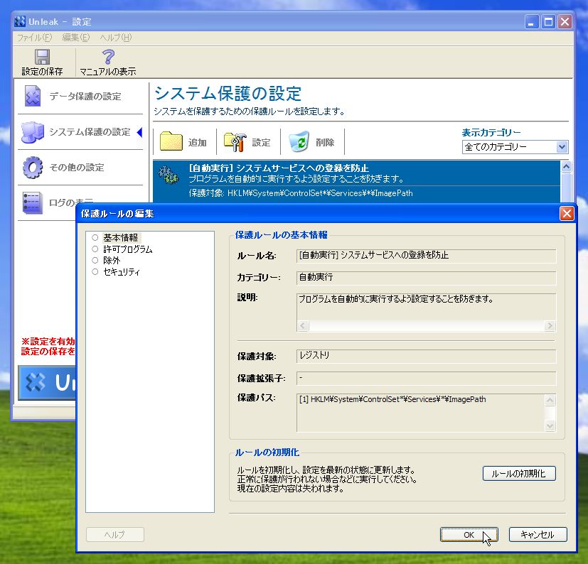Select システム保護の設定 computer icon in sidebar
The height and width of the screenshot is (564, 588).
(32, 132)
